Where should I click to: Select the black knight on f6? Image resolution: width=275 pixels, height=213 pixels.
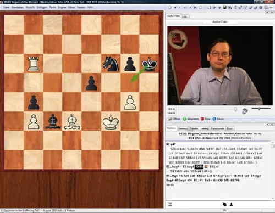[111, 64]
